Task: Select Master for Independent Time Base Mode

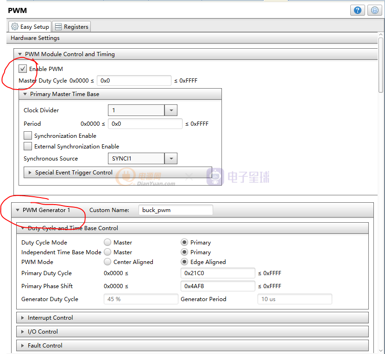Action: (x=107, y=252)
